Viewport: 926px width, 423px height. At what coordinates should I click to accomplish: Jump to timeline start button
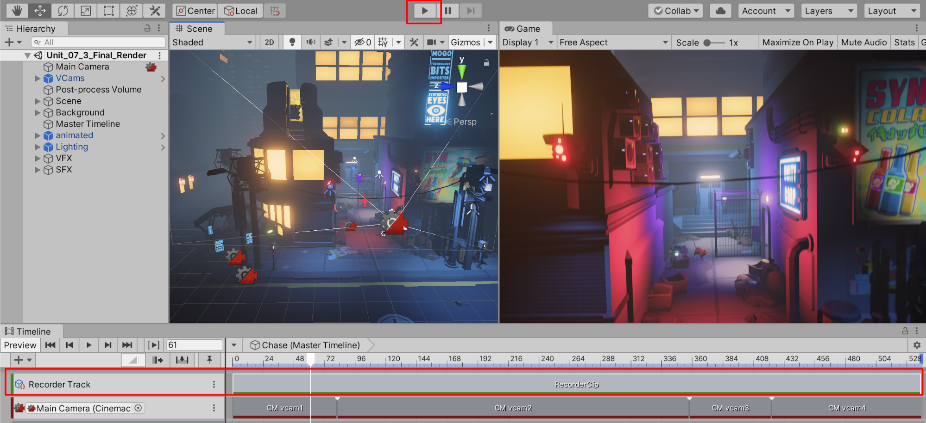(x=50, y=345)
